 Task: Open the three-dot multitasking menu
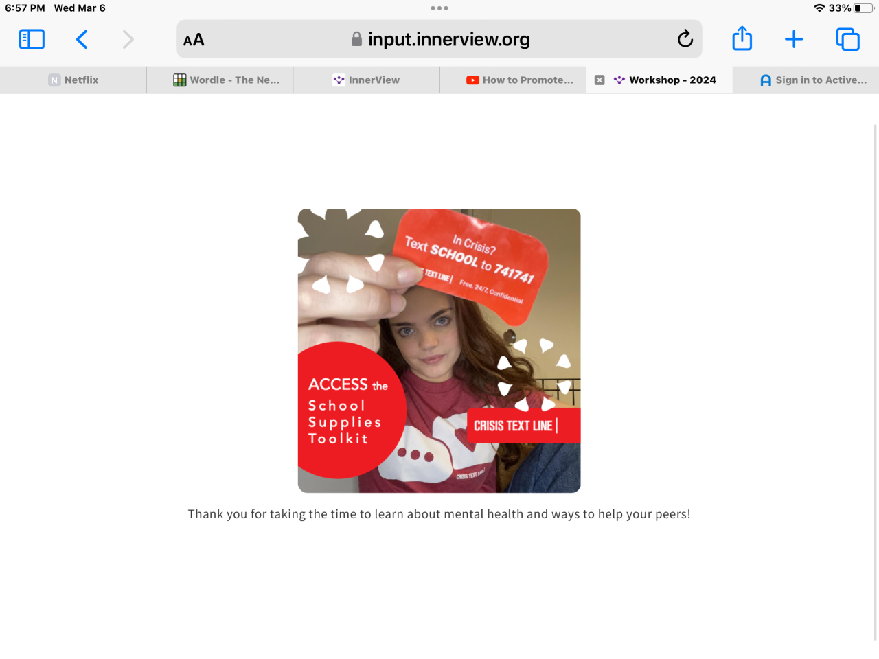point(439,8)
